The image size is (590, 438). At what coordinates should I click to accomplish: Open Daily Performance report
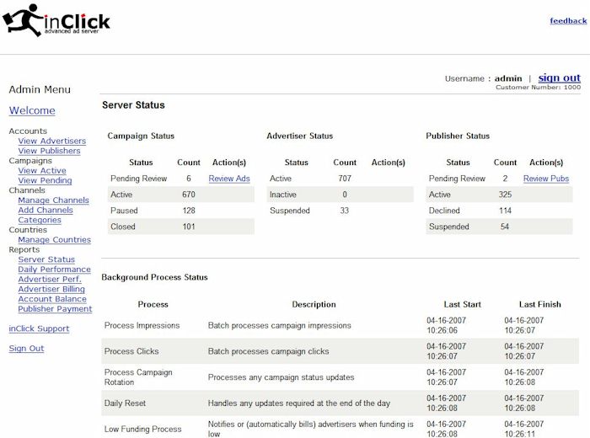click(54, 270)
